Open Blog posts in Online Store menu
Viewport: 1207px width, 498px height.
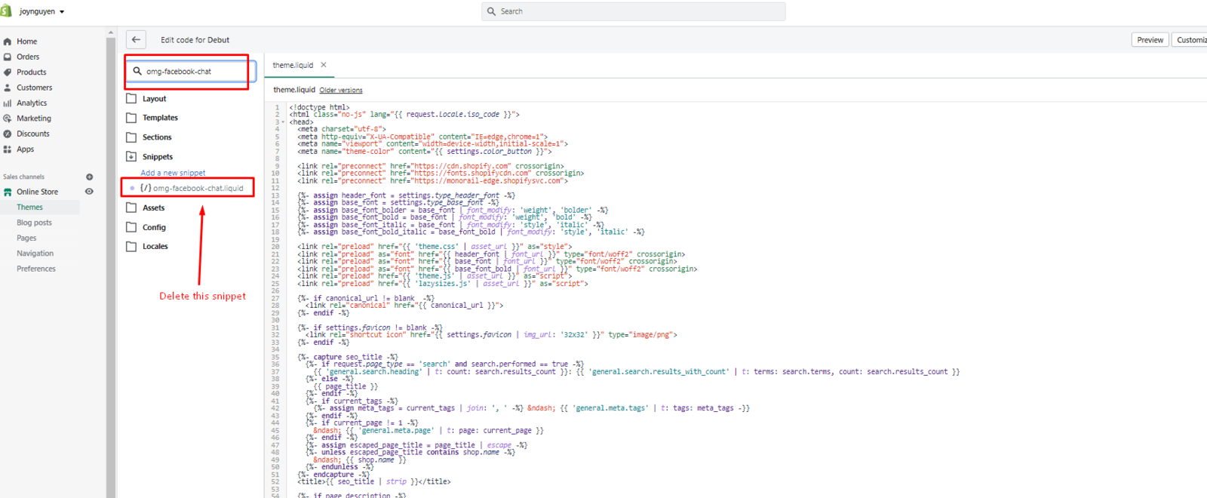(x=34, y=223)
